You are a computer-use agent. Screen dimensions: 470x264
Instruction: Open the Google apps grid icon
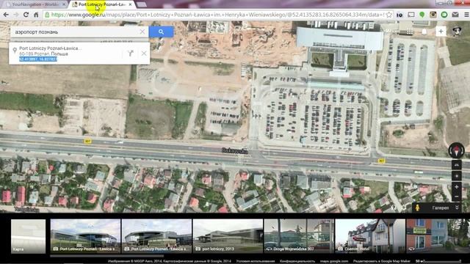coord(410,32)
